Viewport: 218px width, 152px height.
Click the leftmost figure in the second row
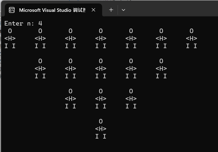pos(40,69)
